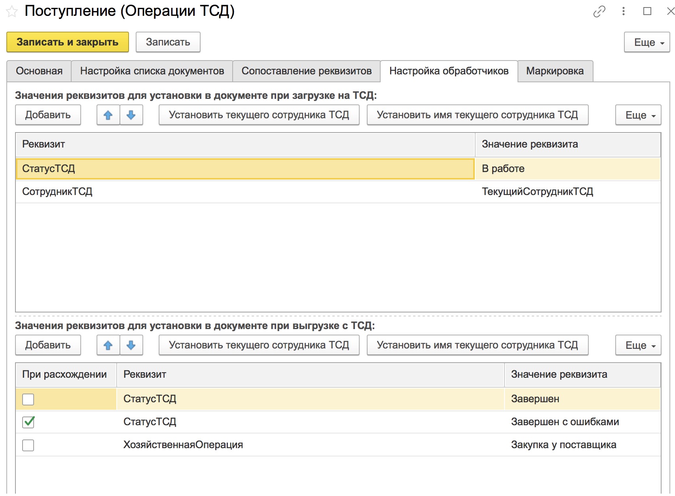Screen dimensions: 675x496
Task: Select Настройка обработчиков tab
Action: click(449, 71)
